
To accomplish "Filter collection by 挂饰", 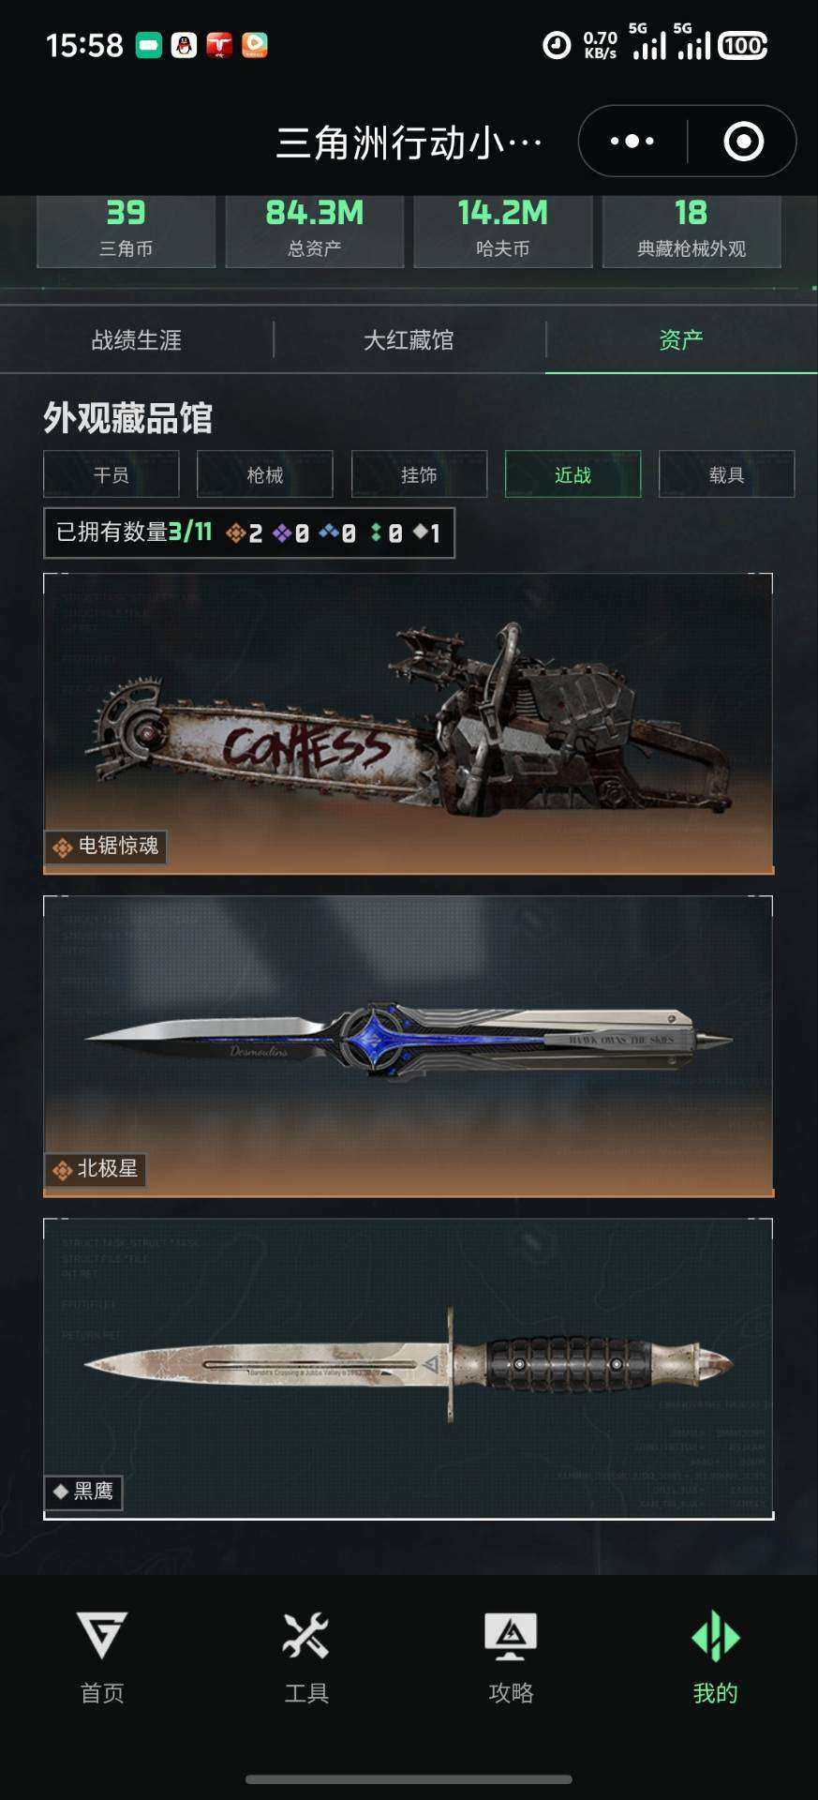I will click(419, 474).
